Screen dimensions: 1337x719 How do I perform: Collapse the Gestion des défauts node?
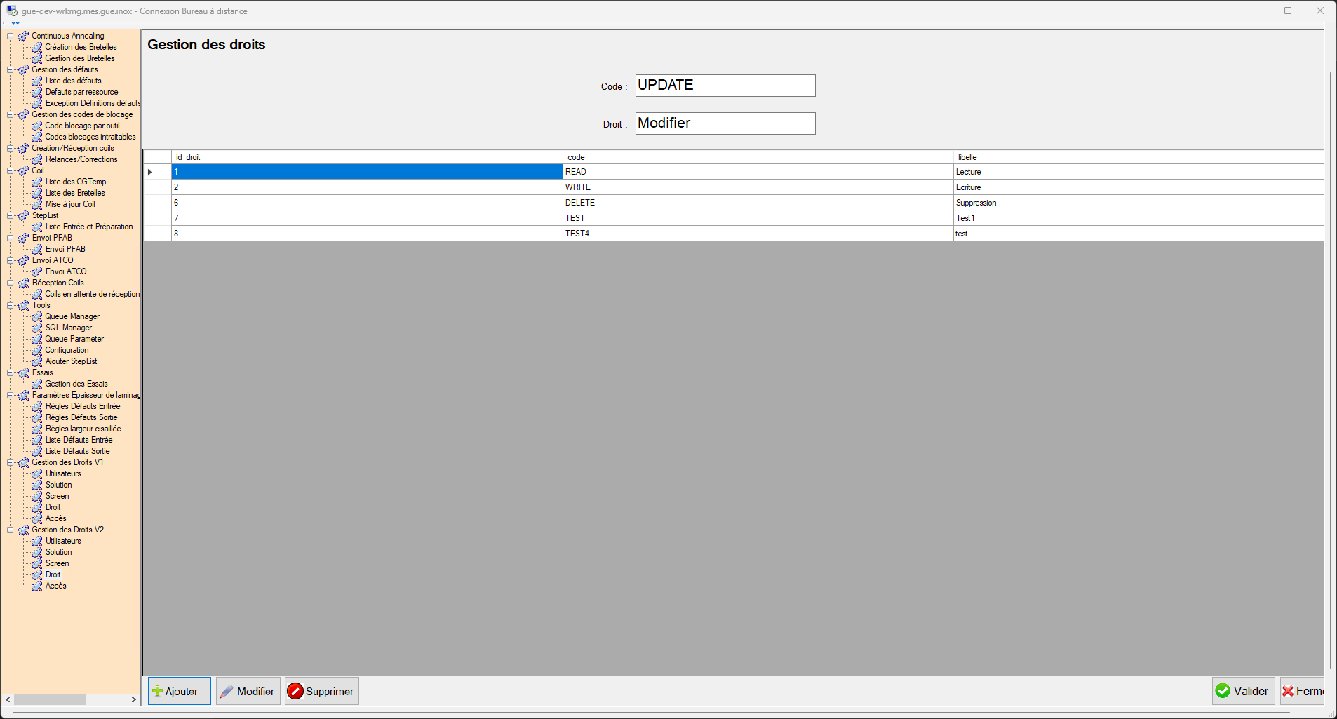click(x=11, y=69)
